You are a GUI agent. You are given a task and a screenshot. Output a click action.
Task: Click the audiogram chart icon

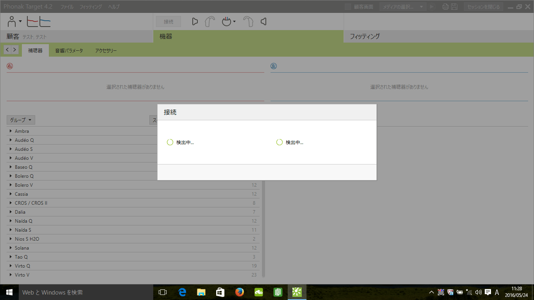click(39, 21)
